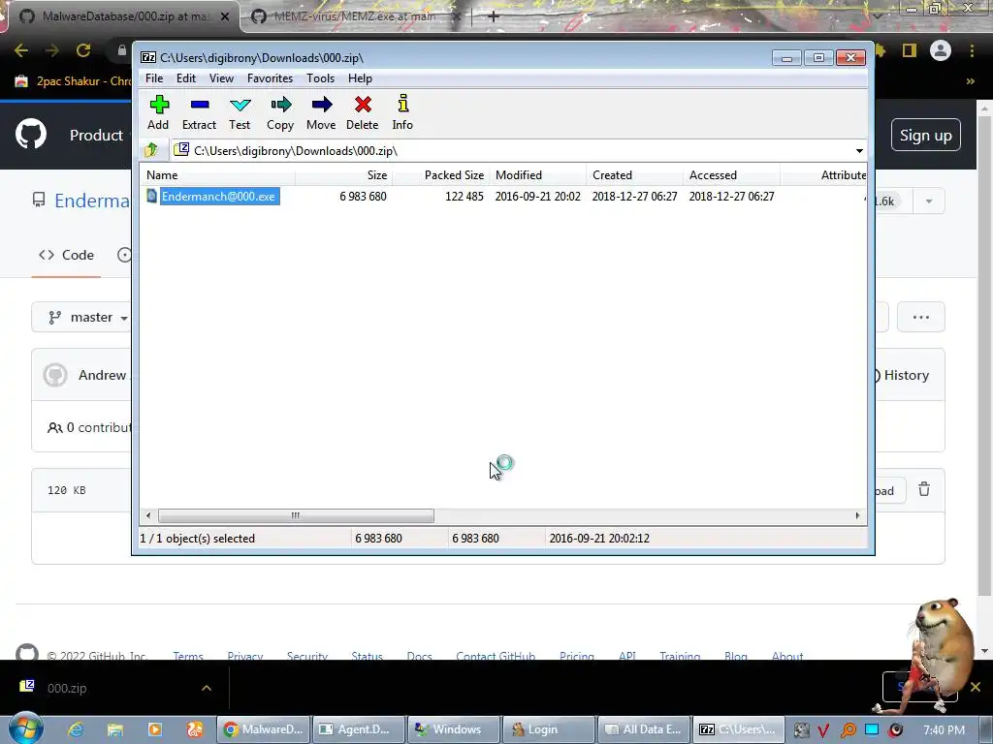Viewport: 993px width, 744px height.
Task: Open the Help menu in 7-Zip
Action: 360,78
